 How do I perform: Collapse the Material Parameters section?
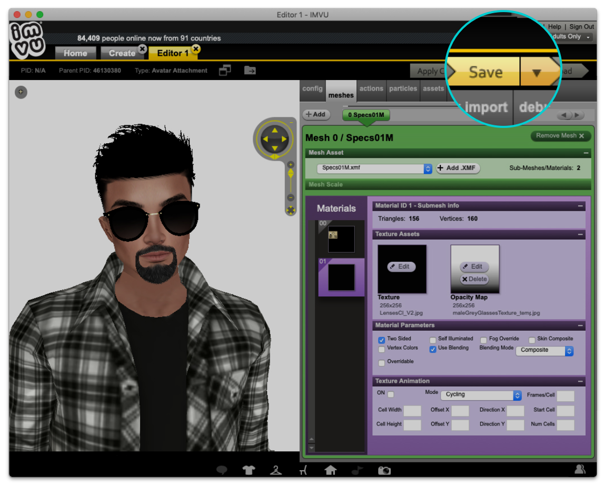point(580,326)
